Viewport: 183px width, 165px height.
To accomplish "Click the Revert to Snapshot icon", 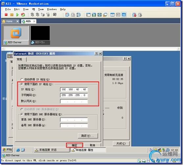I will pos(73,15).
